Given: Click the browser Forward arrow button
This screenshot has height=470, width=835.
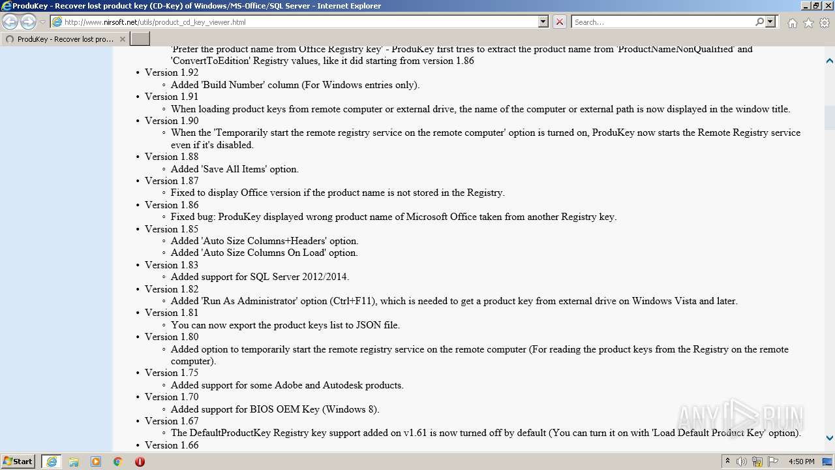Looking at the screenshot, I should (28, 22).
